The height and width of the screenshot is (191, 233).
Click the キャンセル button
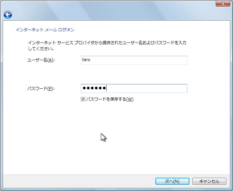coord(209,181)
